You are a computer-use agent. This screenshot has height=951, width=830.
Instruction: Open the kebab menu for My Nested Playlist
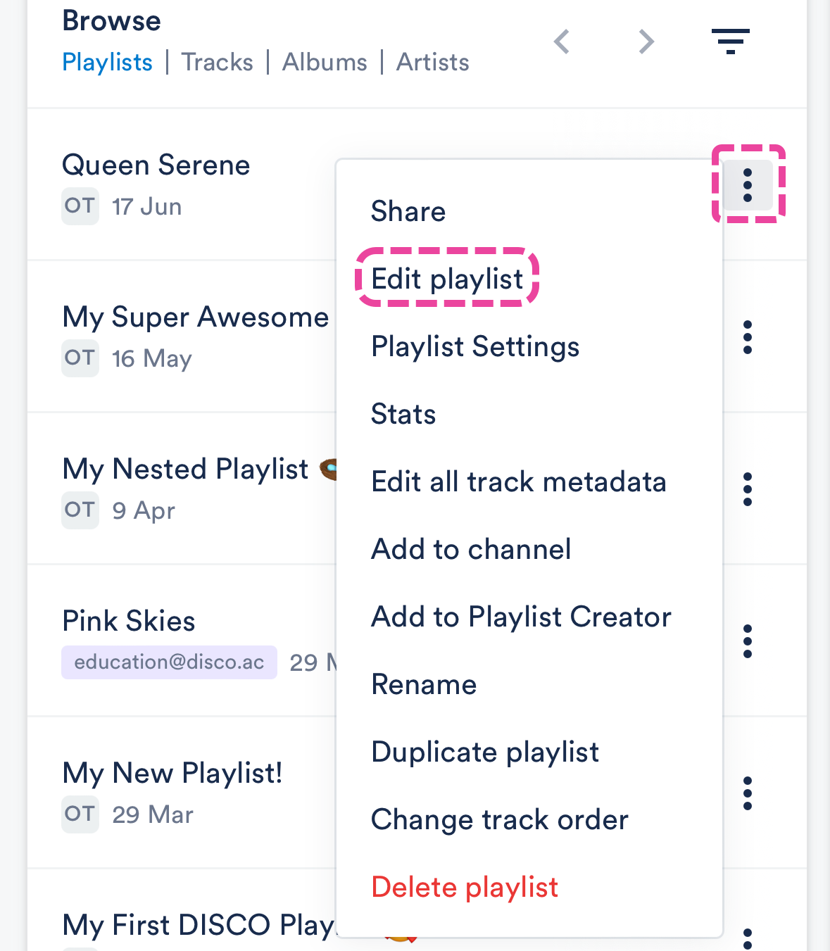click(x=748, y=489)
